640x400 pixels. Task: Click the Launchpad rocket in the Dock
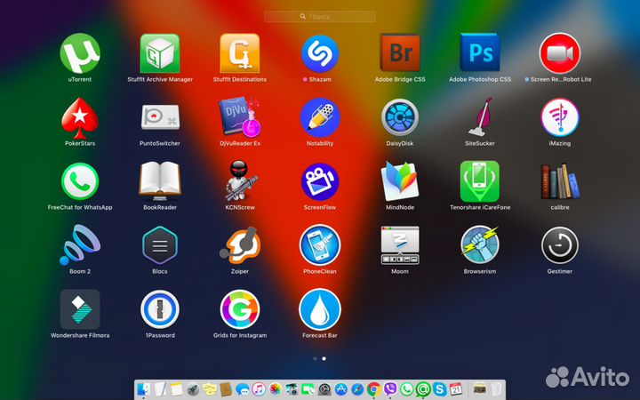[193, 389]
